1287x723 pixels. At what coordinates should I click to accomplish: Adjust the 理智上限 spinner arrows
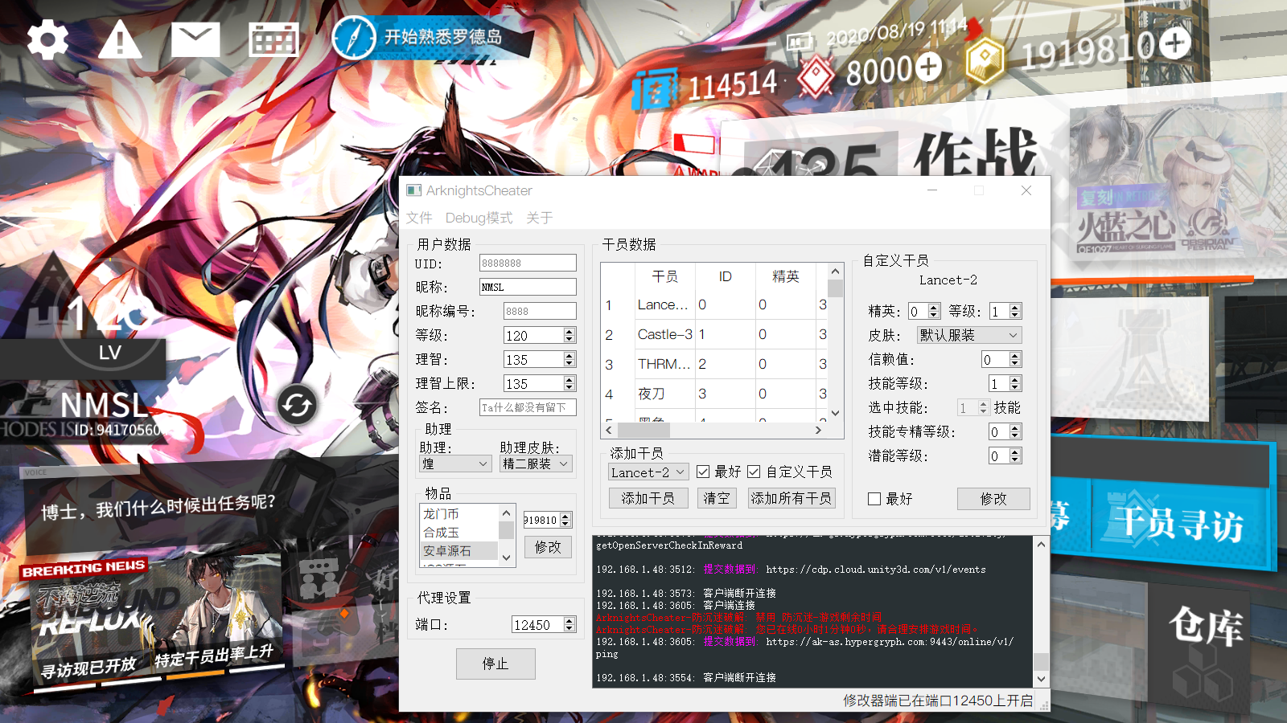pyautogui.click(x=569, y=383)
